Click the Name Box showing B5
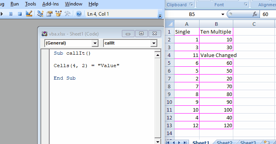 pyautogui.click(x=192, y=14)
